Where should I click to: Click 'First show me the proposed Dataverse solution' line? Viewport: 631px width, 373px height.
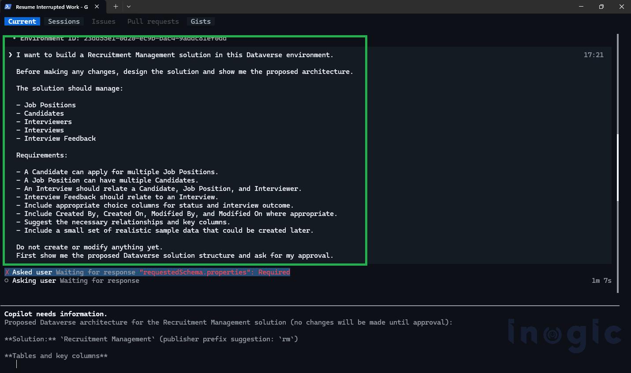pyautogui.click(x=175, y=256)
